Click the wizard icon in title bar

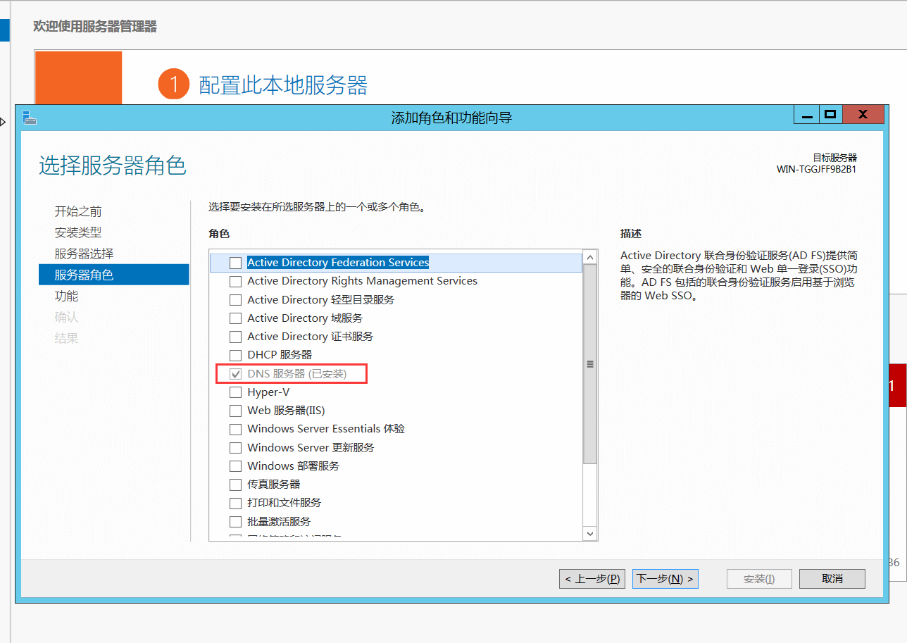pyautogui.click(x=29, y=118)
